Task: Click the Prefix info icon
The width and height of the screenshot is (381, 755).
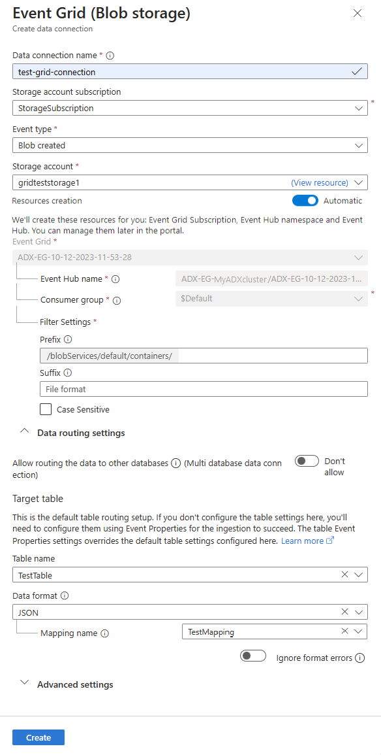Action: point(68,339)
